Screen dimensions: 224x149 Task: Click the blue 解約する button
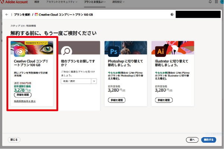pyautogui.click(x=209, y=140)
